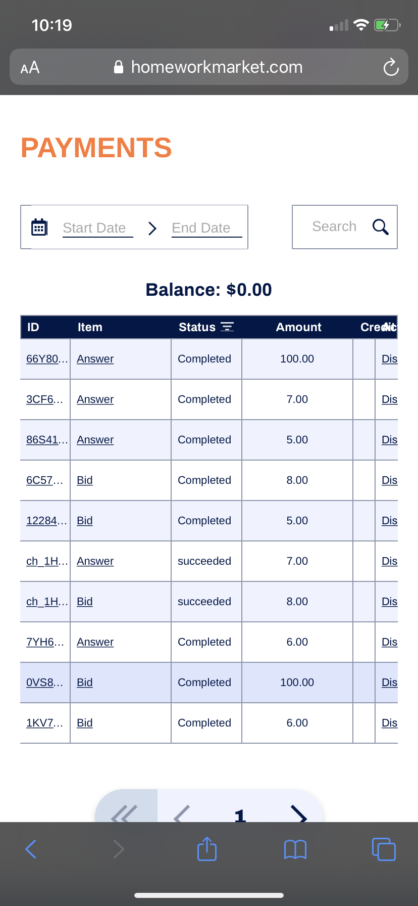The image size is (418, 906).
Task: Show open tabs in Safari
Action: [384, 849]
